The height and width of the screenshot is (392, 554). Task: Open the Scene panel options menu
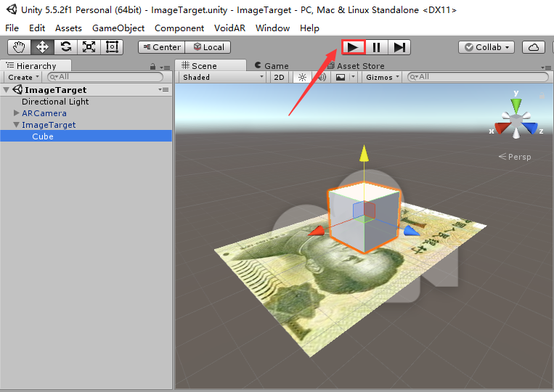pos(546,68)
